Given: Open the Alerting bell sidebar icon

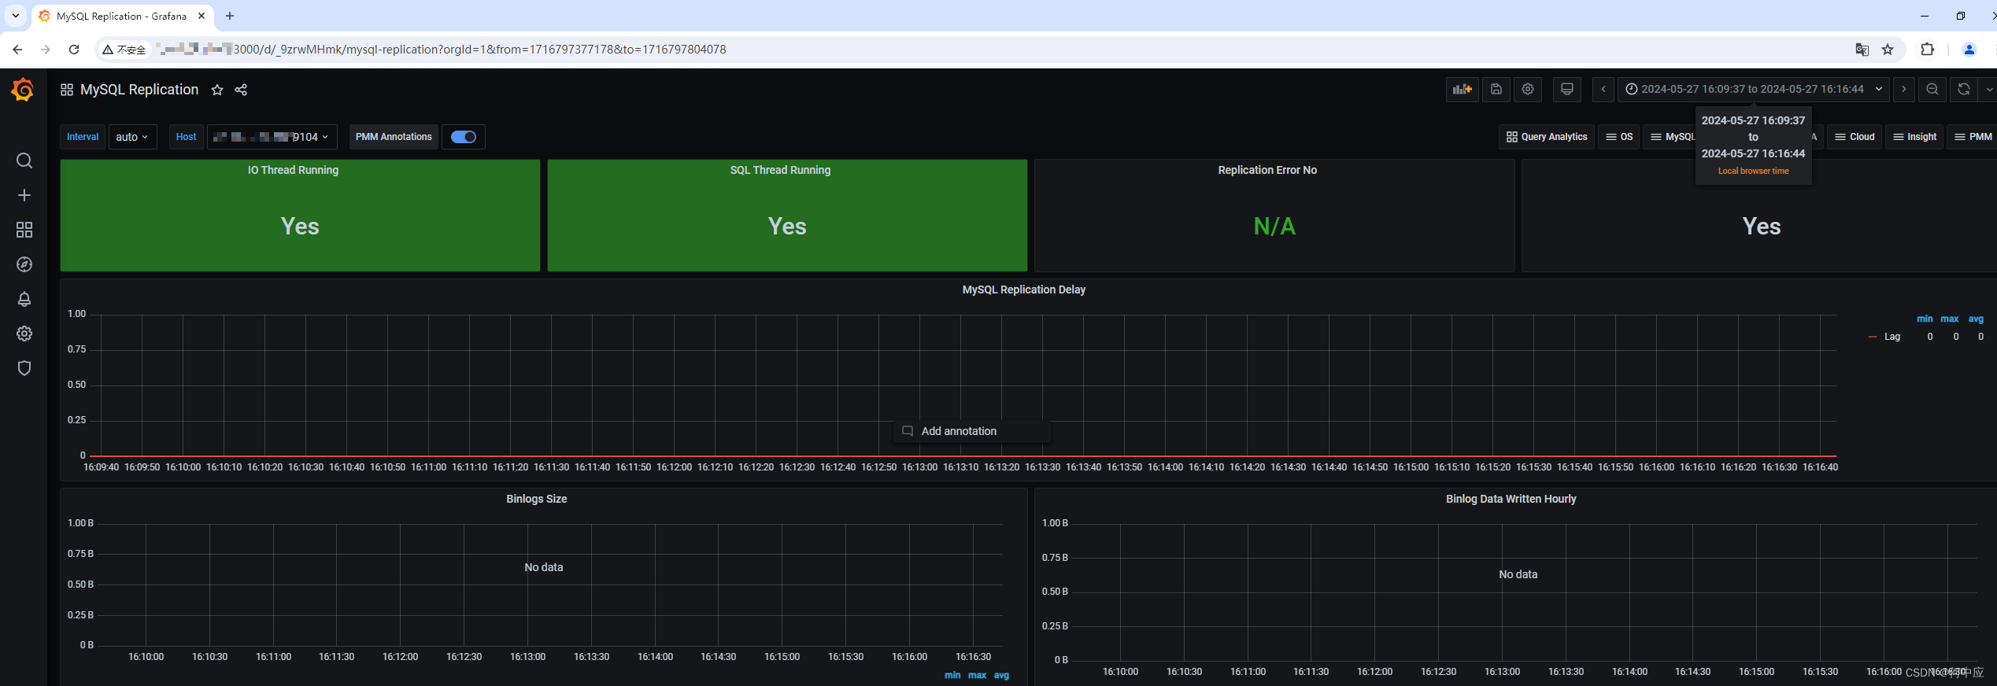Looking at the screenshot, I should 24,299.
